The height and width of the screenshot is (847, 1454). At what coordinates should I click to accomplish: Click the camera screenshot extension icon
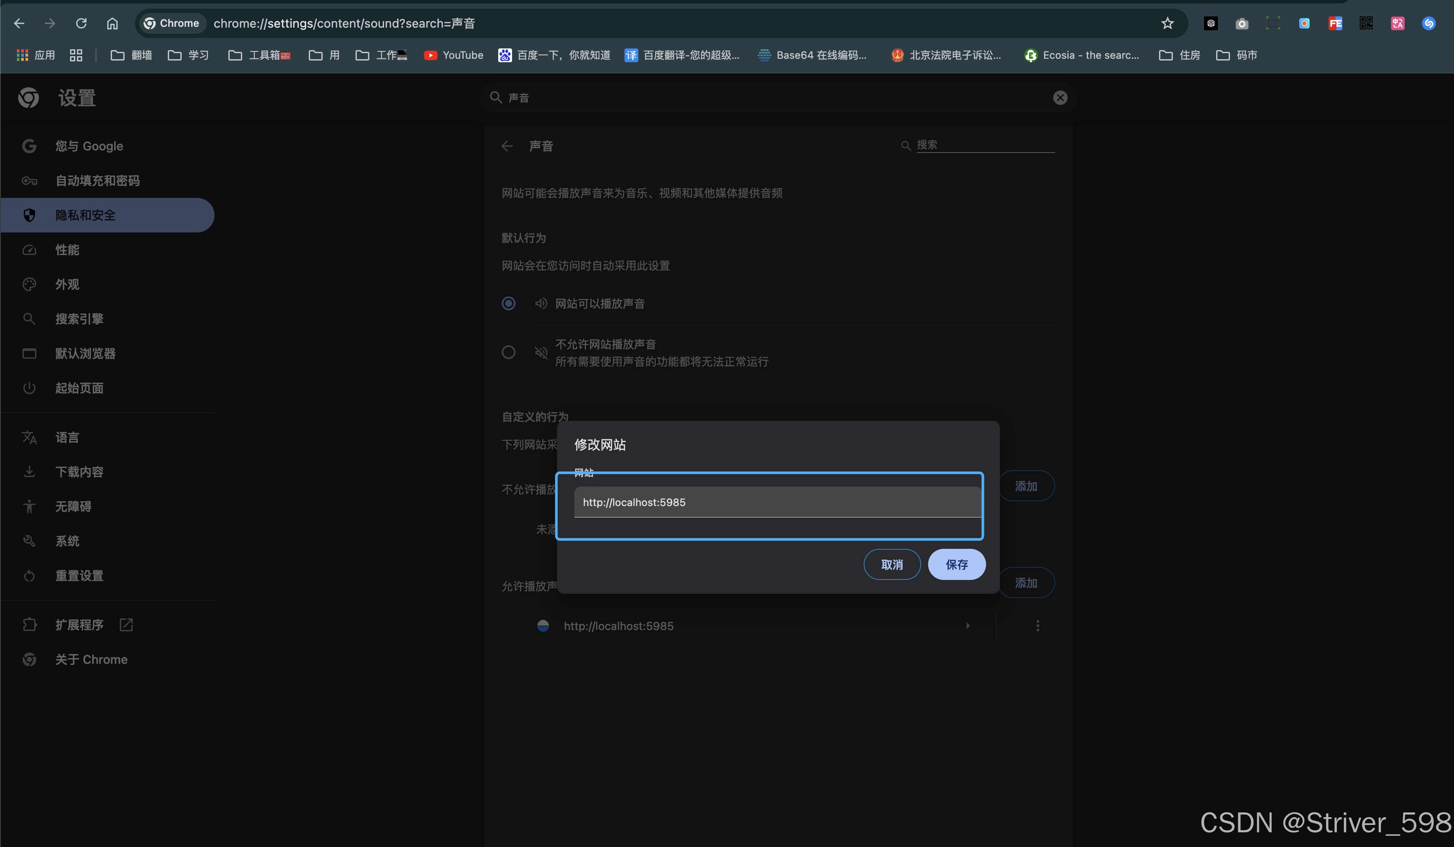1242,23
